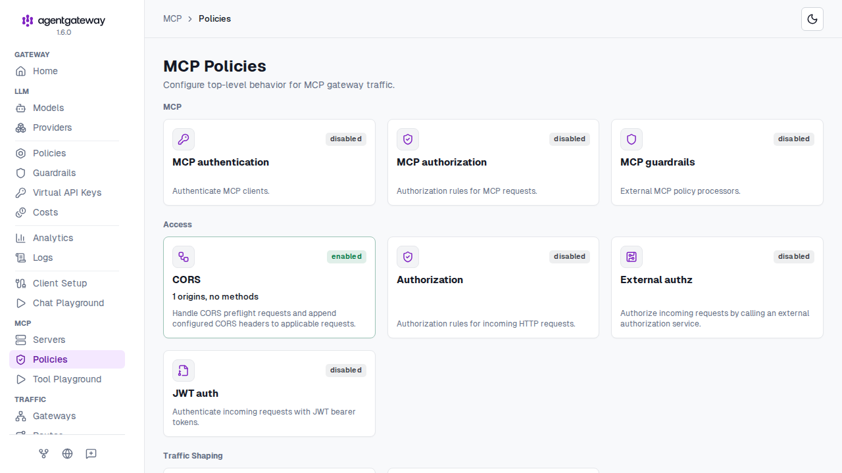Screen dimensions: 842x473
Task: Click the External authz card icon
Action: (x=631, y=257)
